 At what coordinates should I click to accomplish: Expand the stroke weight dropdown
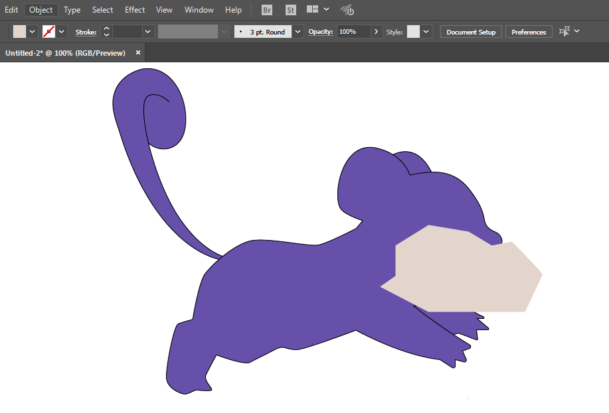[x=147, y=31]
